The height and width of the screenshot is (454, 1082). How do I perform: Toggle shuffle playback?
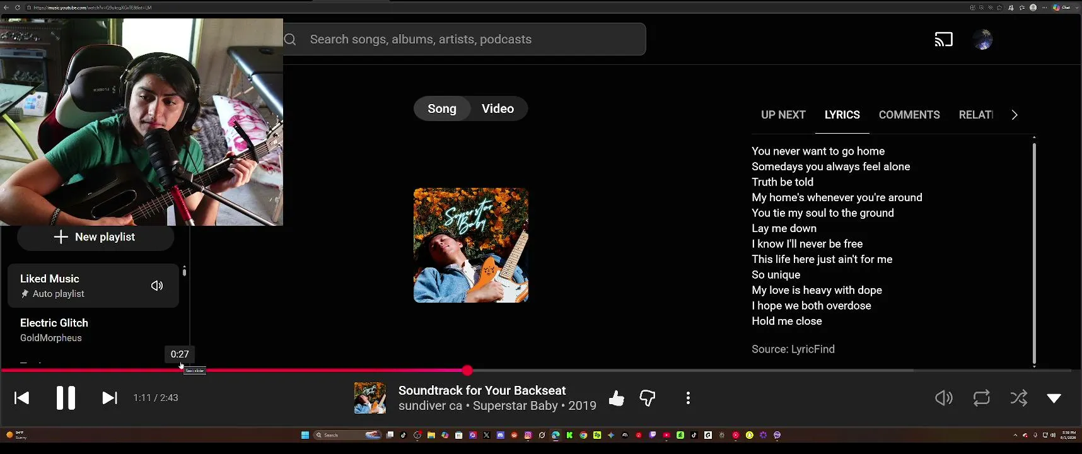[1018, 398]
